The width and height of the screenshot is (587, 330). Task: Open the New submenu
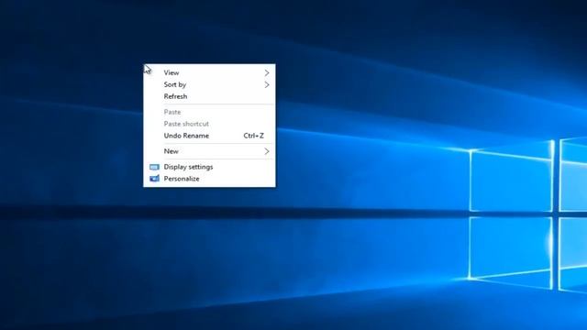click(x=209, y=151)
